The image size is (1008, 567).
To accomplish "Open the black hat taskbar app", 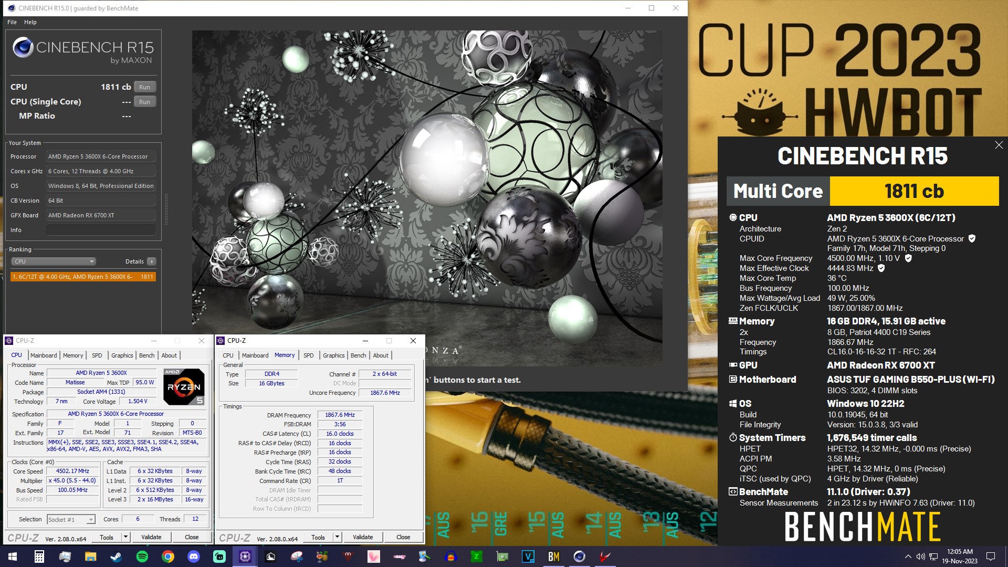I will [271, 556].
